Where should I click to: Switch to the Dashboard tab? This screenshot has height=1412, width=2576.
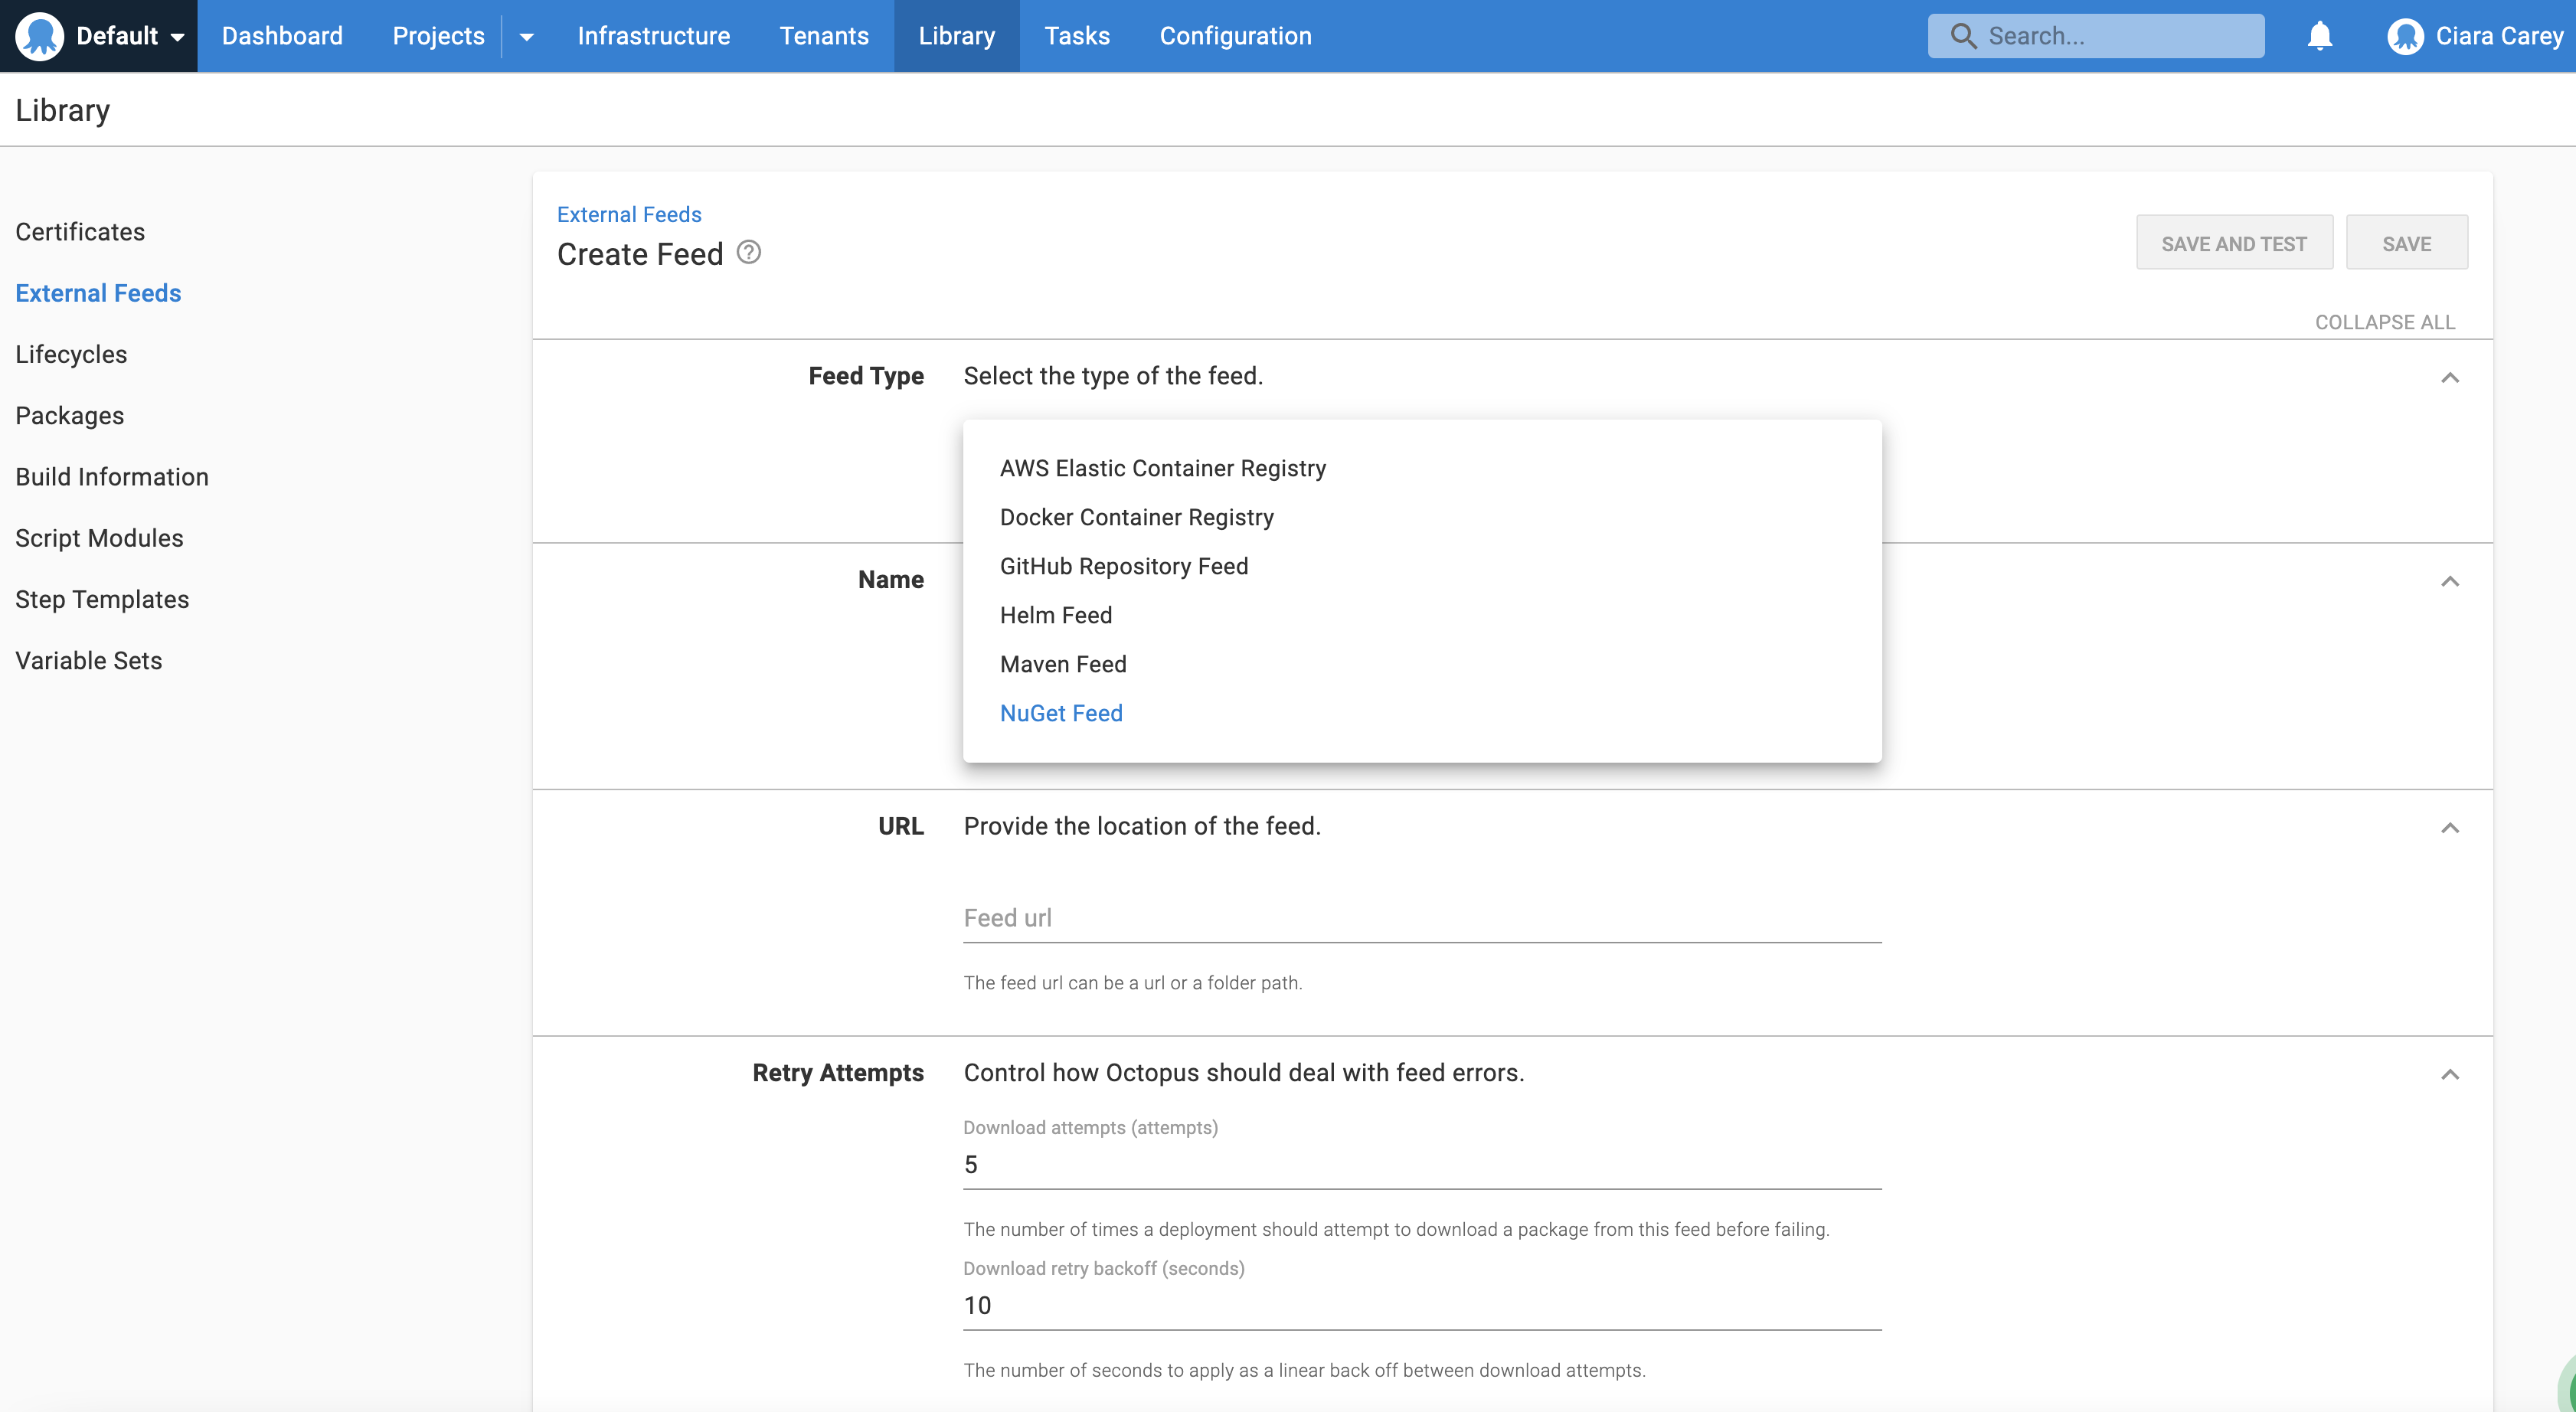point(282,35)
